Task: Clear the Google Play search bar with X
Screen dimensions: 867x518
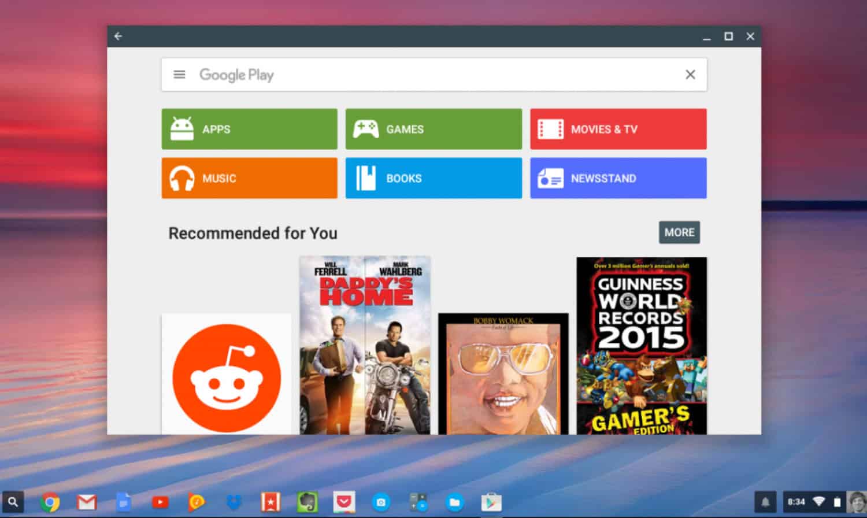Action: [x=690, y=75]
